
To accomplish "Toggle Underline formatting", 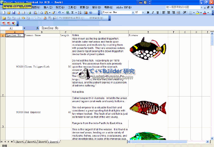I will click(157, 13).
